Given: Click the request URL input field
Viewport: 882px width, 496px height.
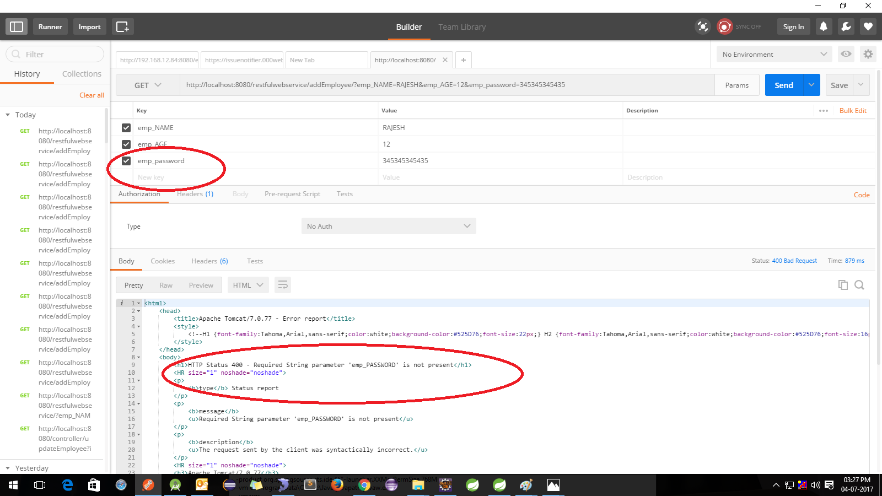Looking at the screenshot, I should click(441, 85).
